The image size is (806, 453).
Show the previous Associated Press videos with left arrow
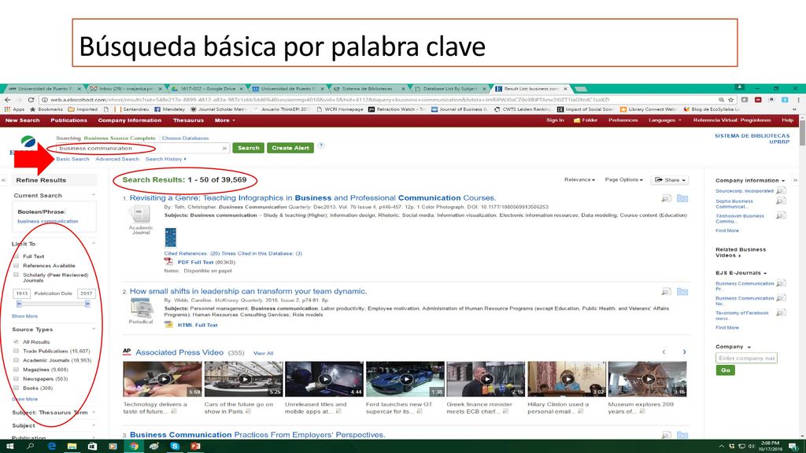[664, 352]
